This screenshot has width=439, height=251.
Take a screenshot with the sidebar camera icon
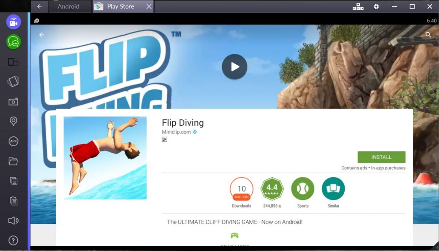pos(13,102)
